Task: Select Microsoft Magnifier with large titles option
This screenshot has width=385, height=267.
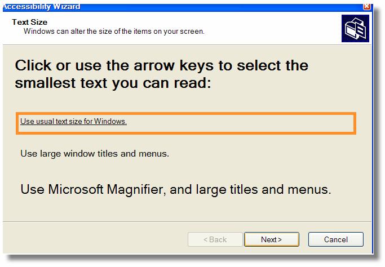Action: point(175,189)
